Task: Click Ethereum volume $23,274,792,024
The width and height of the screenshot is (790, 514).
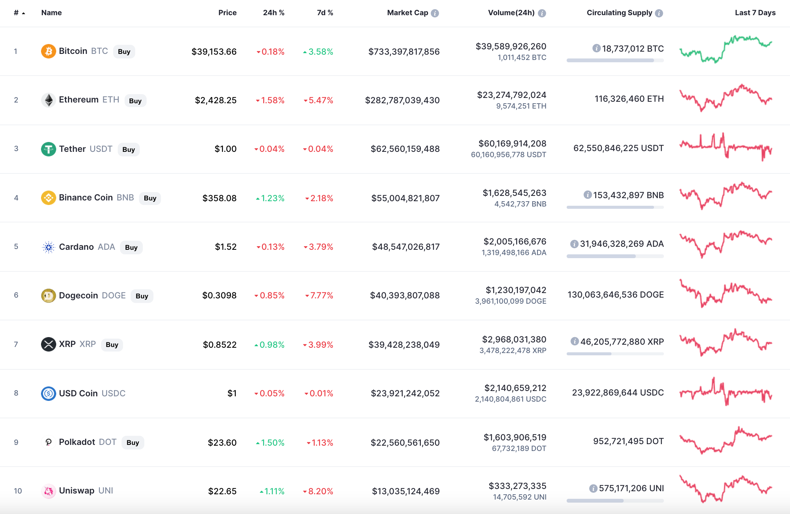Action: (x=512, y=95)
